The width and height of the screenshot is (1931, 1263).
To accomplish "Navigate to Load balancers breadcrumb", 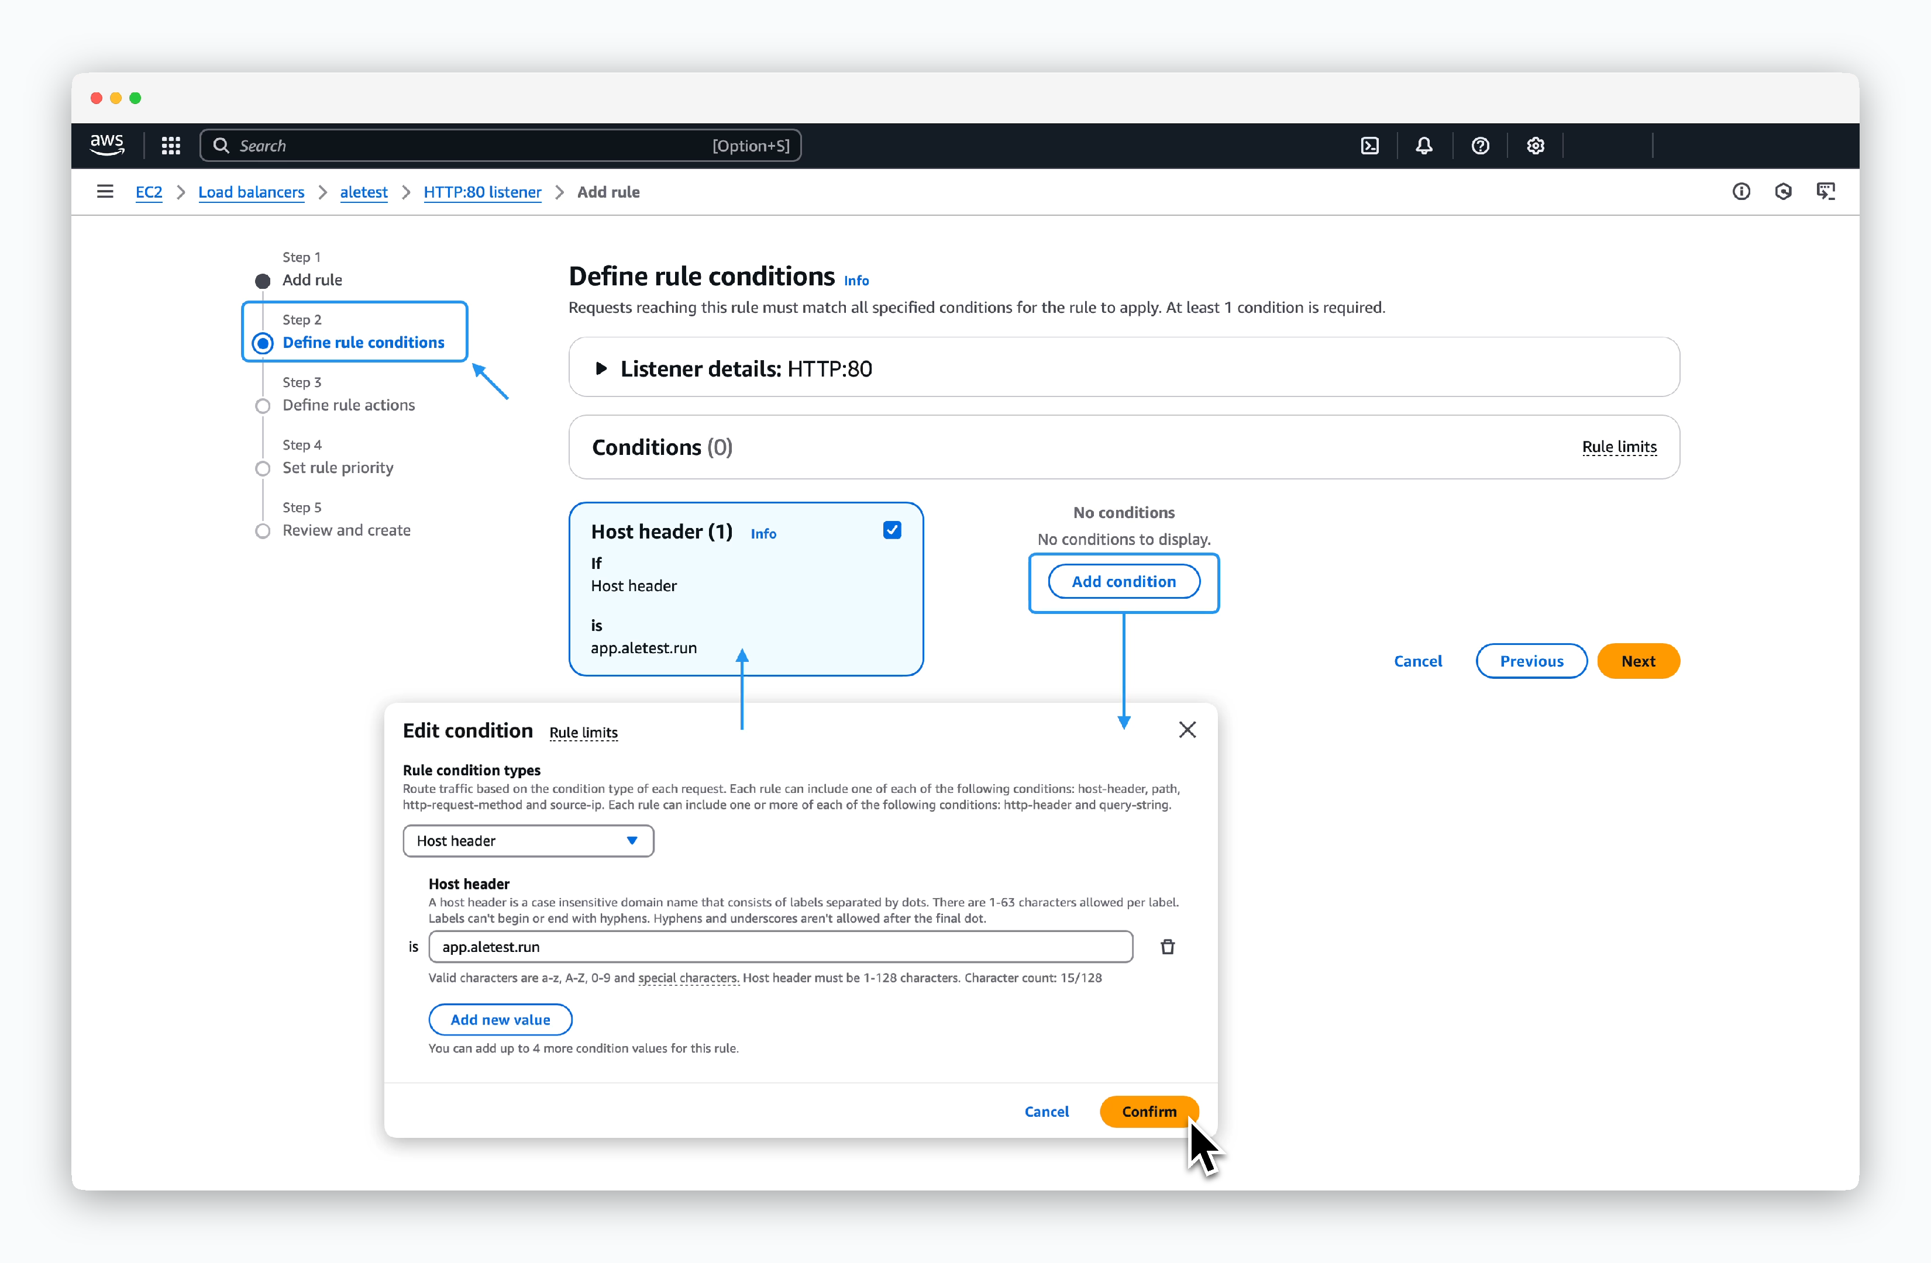I will [252, 192].
